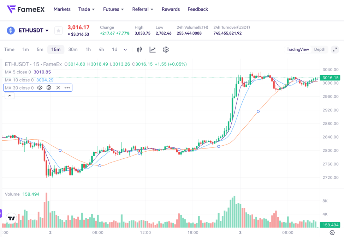344x237 pixels.
Task: Open the Feedback link
Action: pyautogui.click(x=198, y=10)
